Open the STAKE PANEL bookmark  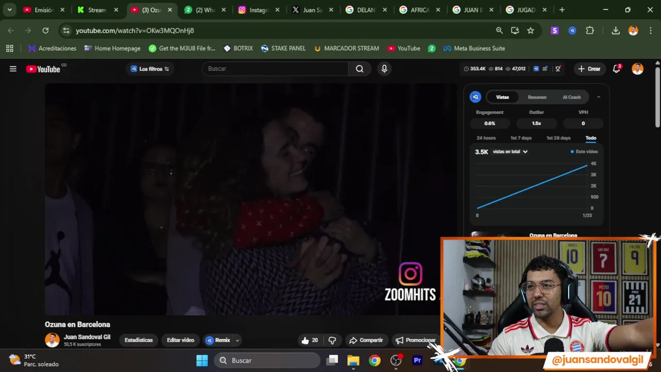coord(283,48)
